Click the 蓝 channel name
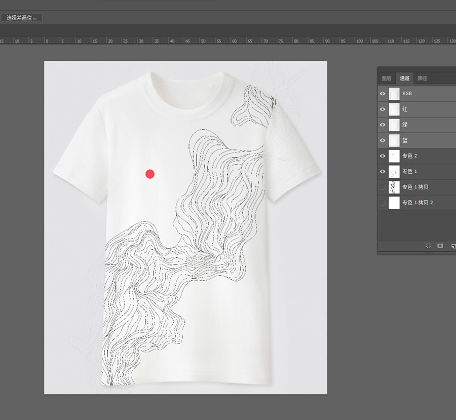This screenshot has width=456, height=420. 405,140
